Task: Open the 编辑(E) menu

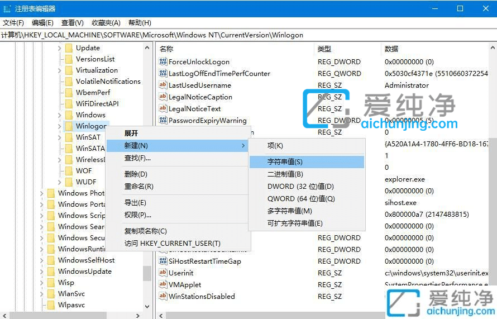Action: click(x=42, y=23)
